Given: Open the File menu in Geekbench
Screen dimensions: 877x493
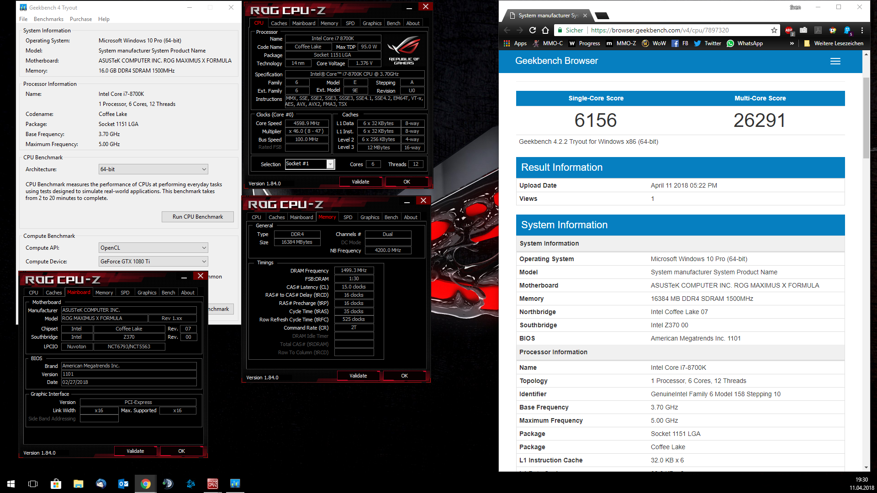Looking at the screenshot, I should pos(23,19).
